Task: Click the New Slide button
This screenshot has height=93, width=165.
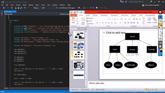Action: [83, 21]
